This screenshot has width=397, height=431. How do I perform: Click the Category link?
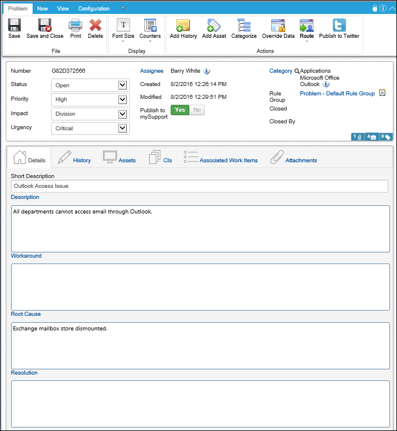[281, 71]
